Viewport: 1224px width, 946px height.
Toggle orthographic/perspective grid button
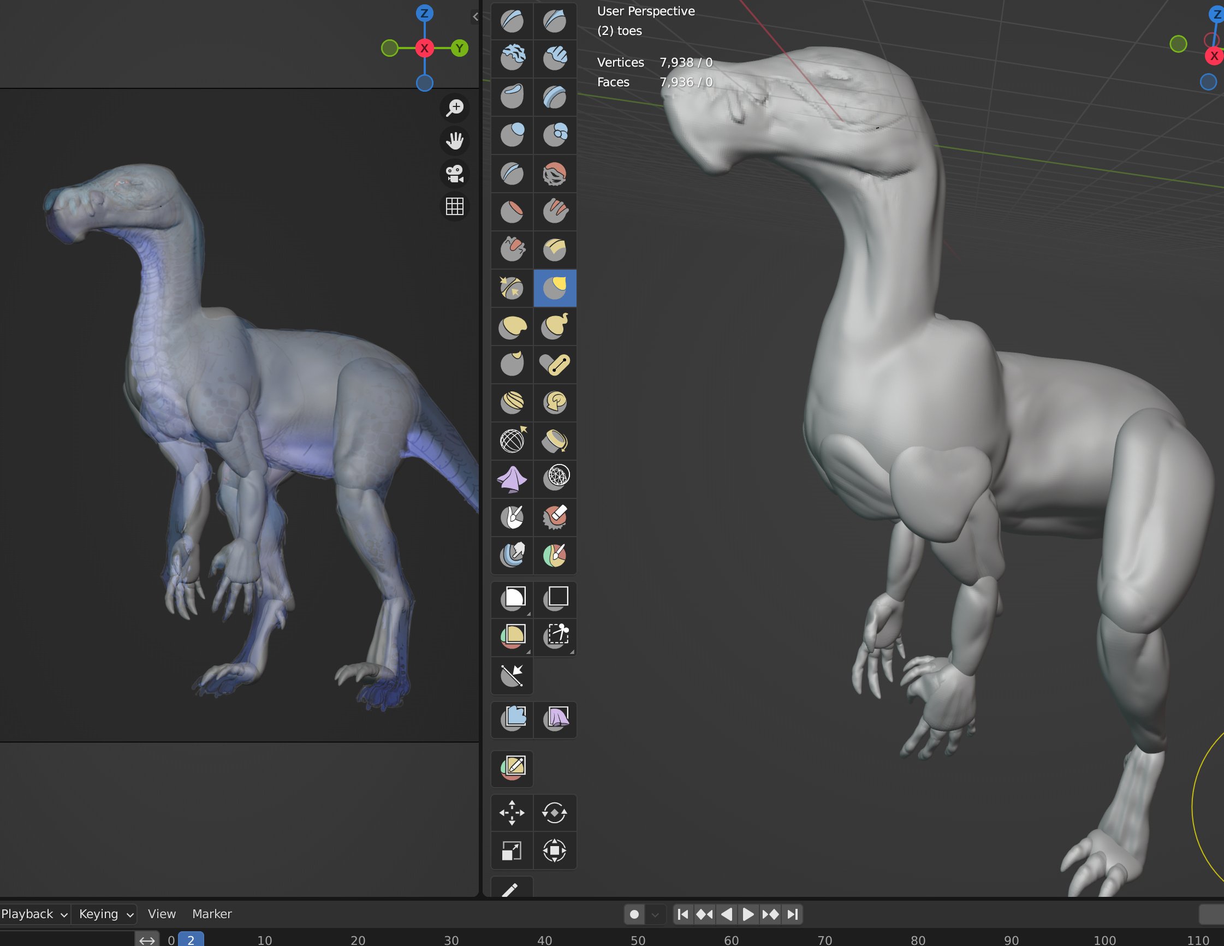coord(455,207)
